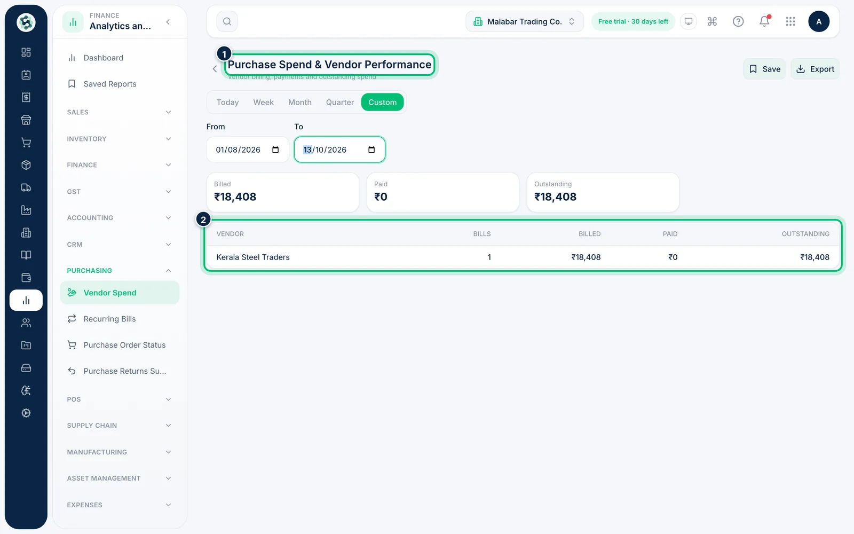The width and height of the screenshot is (854, 534).
Task: Expand the GST section
Action: pyautogui.click(x=119, y=192)
